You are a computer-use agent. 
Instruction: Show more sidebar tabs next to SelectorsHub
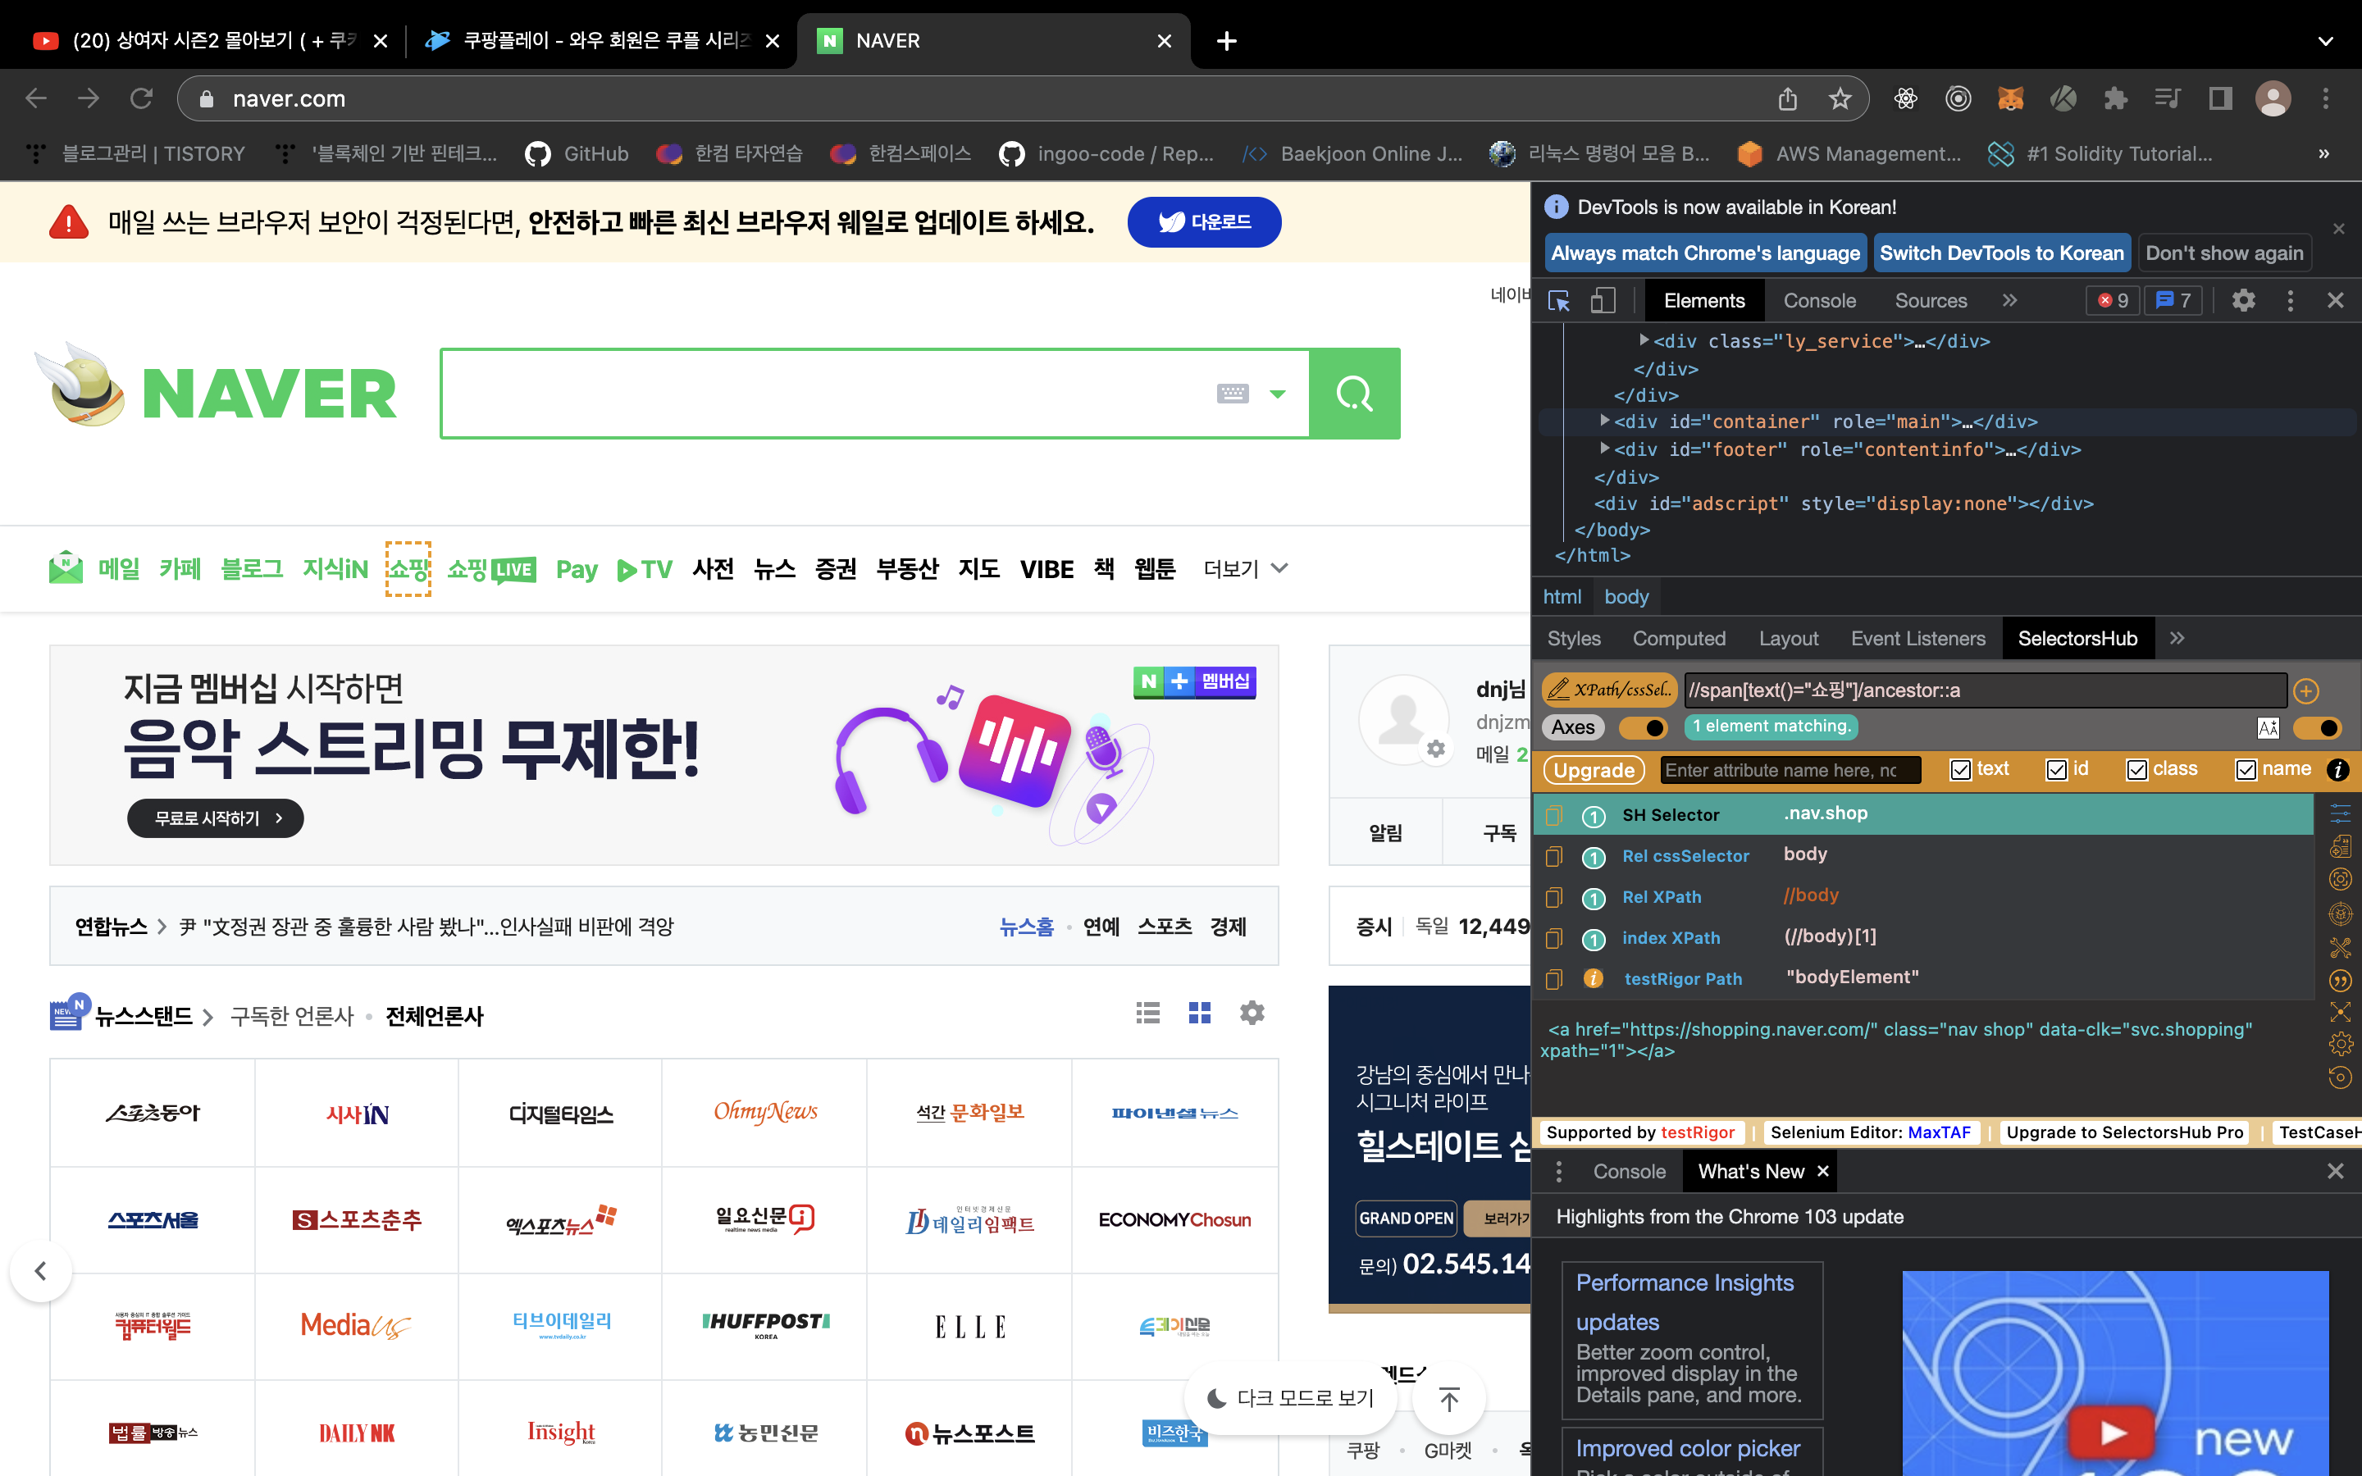pyautogui.click(x=2177, y=639)
